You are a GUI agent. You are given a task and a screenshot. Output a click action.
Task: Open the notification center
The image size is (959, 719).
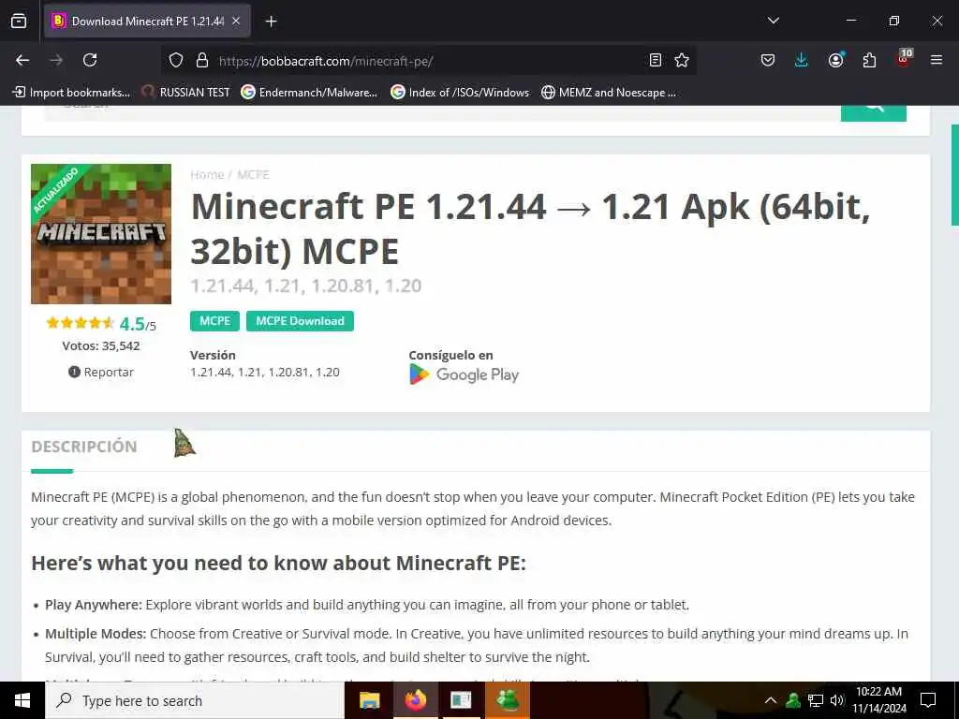[x=928, y=700]
